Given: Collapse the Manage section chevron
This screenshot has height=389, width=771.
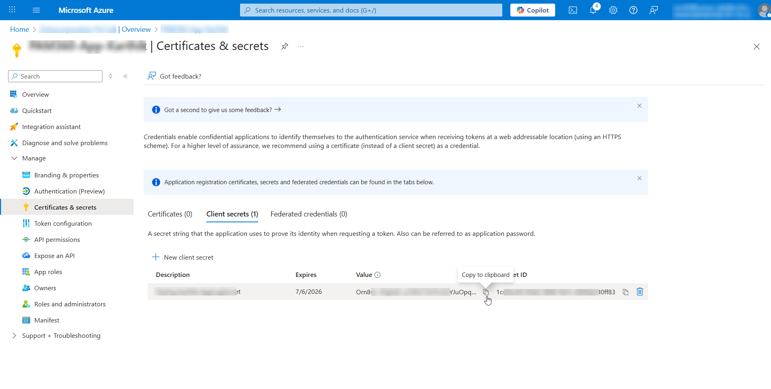Looking at the screenshot, I should (x=15, y=158).
